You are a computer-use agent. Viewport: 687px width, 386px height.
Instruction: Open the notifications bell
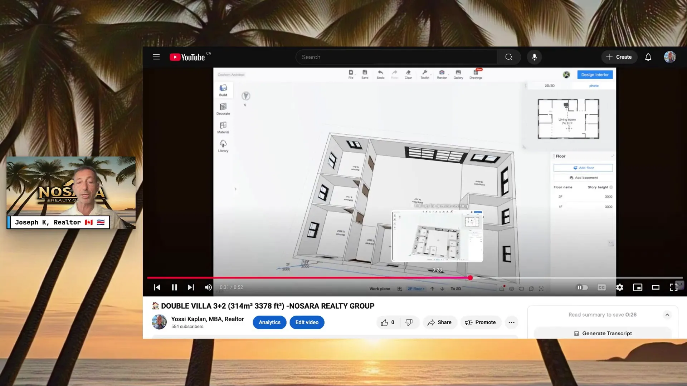point(648,57)
